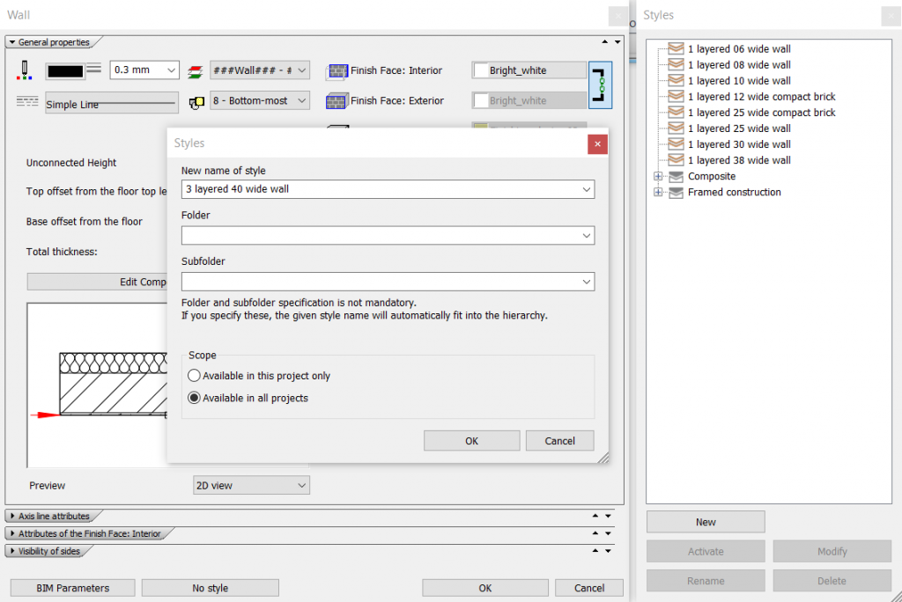
Task: Click the line type icon beside Simple Line
Action: pyautogui.click(x=27, y=102)
